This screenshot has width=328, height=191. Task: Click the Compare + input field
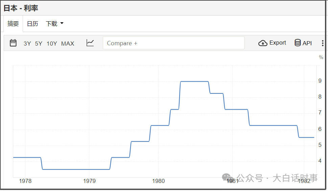(173, 43)
